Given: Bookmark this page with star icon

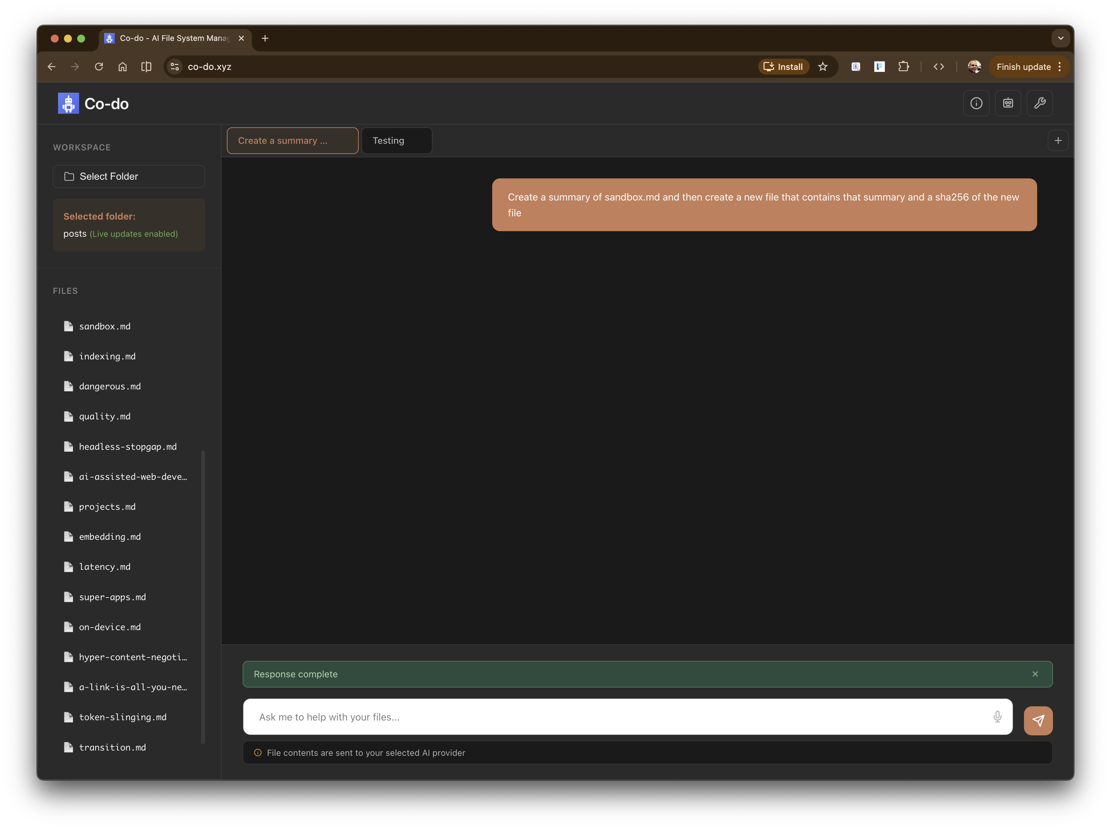Looking at the screenshot, I should coord(823,67).
